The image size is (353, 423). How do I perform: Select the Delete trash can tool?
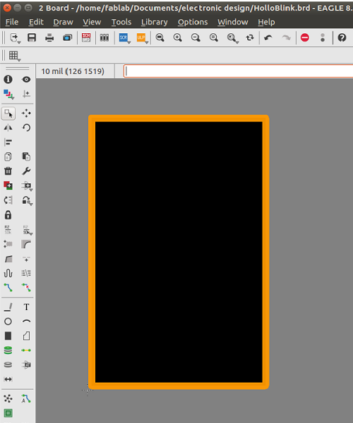(8, 171)
